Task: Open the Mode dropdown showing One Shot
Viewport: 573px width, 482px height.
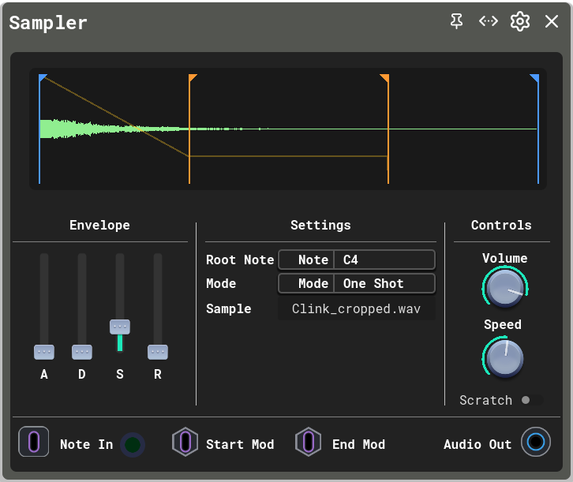Action: tap(357, 283)
